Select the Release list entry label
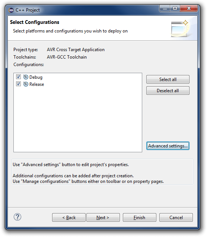This screenshot has width=207, height=237. (x=36, y=84)
